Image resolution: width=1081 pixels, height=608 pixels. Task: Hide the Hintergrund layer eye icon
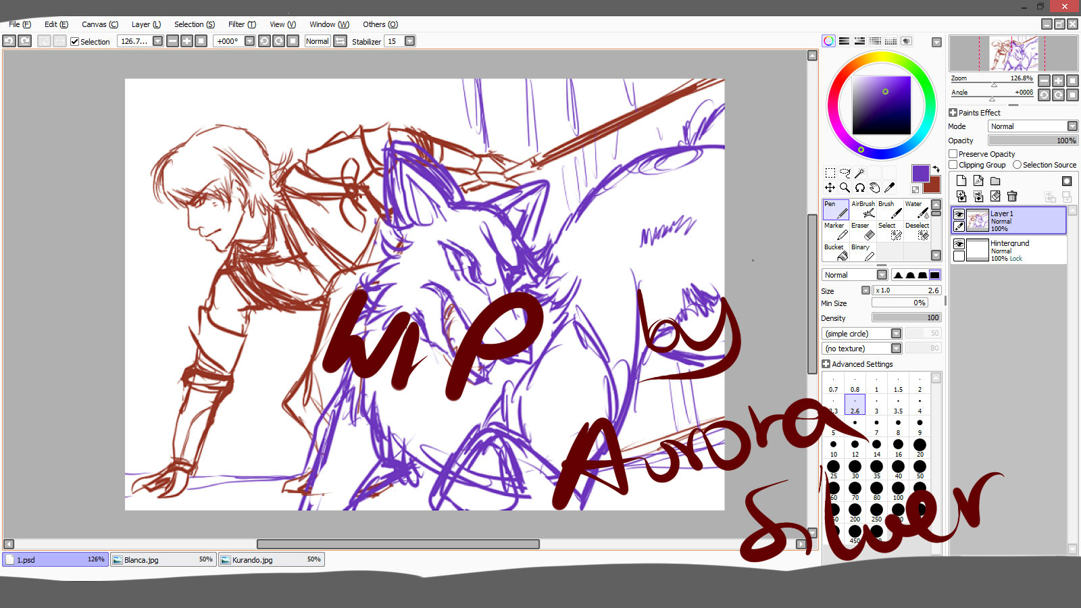pyautogui.click(x=959, y=244)
